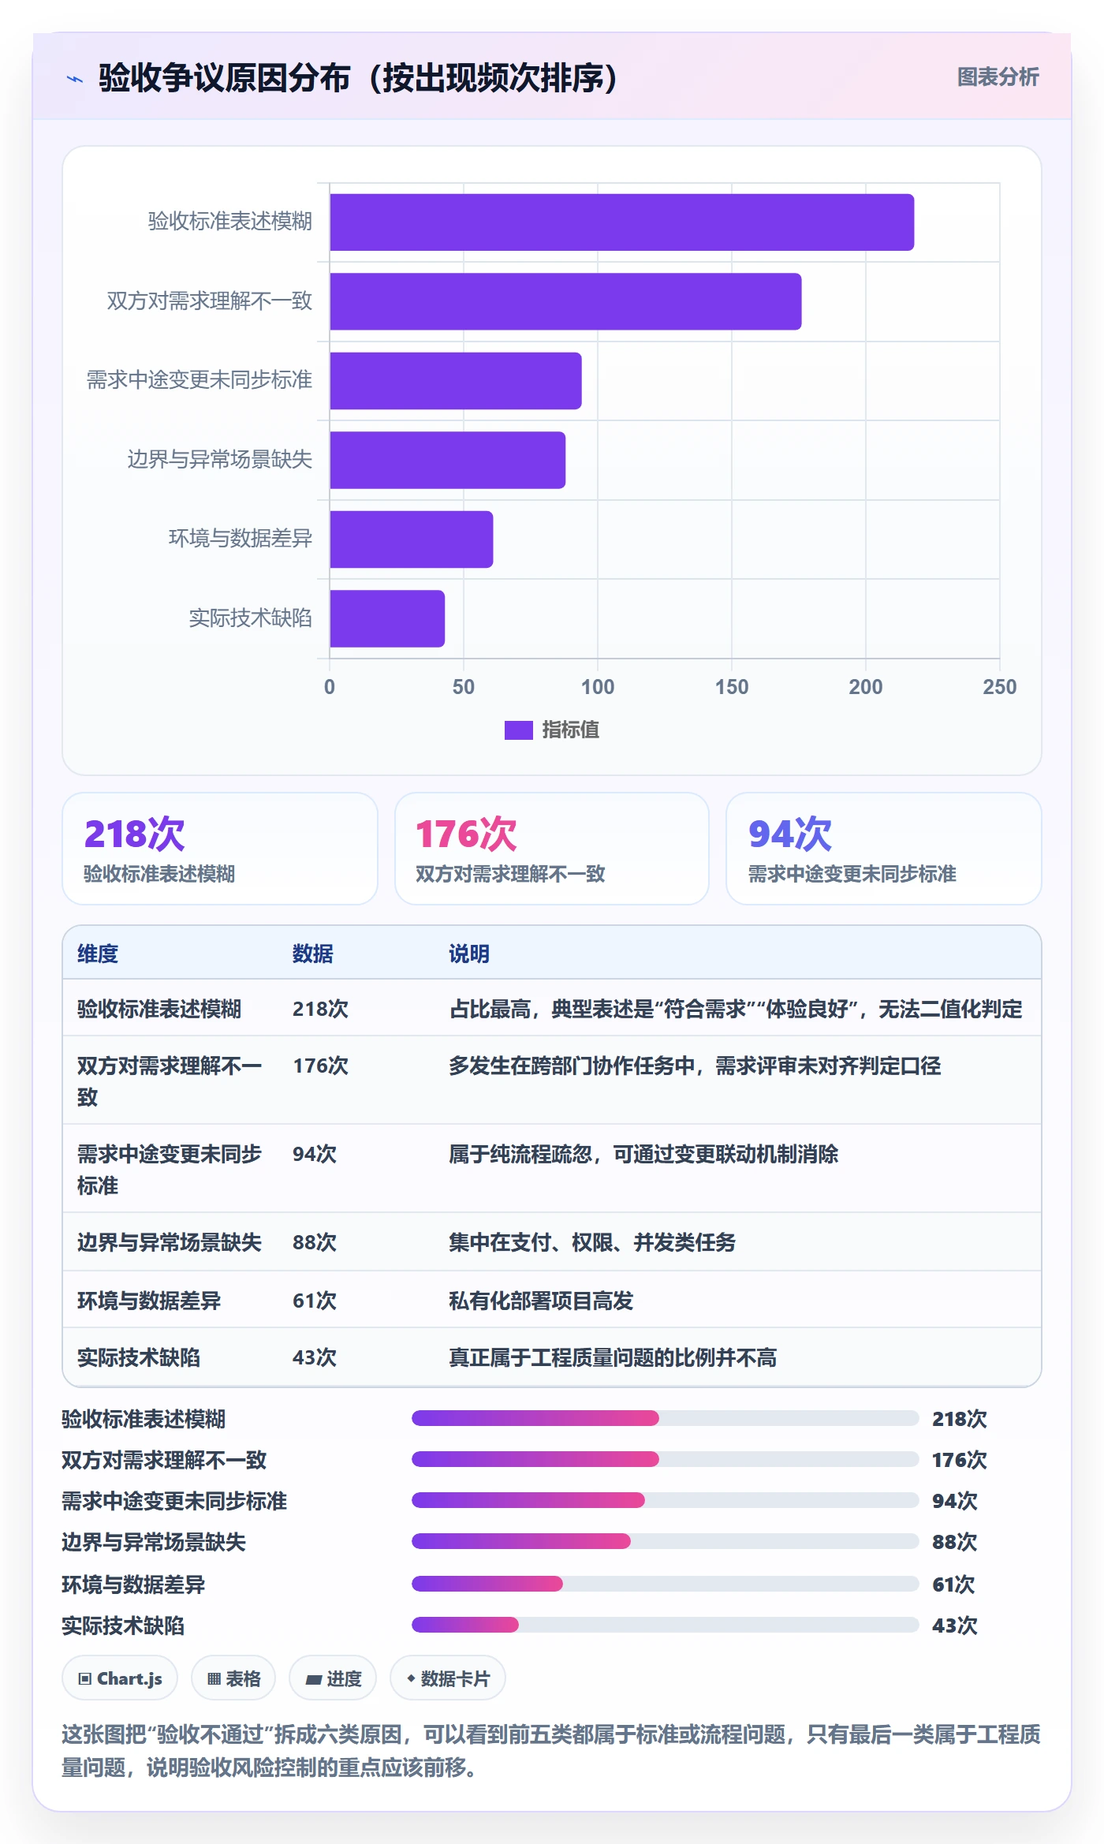The image size is (1104, 1844).
Task: Select table cell 43次
Action: pyautogui.click(x=315, y=1357)
